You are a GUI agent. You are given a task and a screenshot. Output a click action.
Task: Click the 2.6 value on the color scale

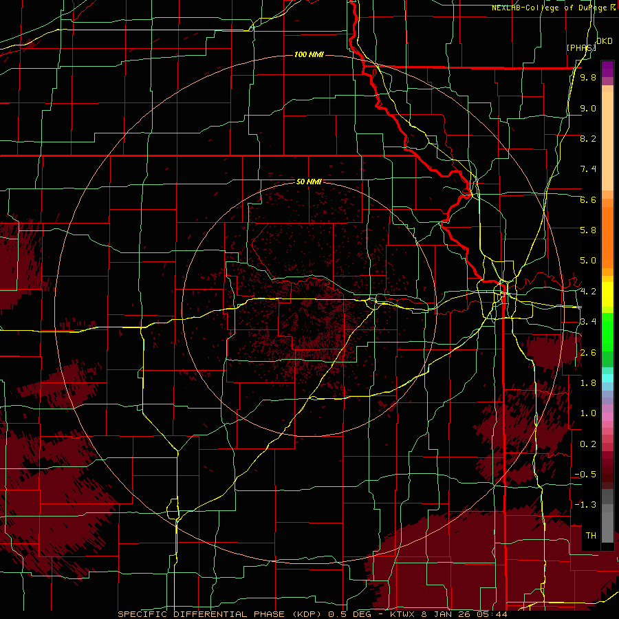(x=588, y=353)
